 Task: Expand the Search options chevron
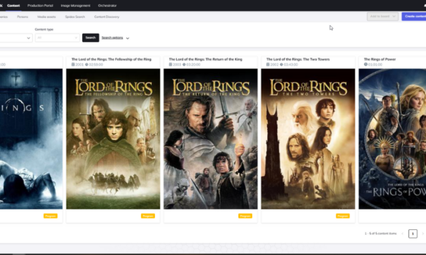click(x=128, y=38)
